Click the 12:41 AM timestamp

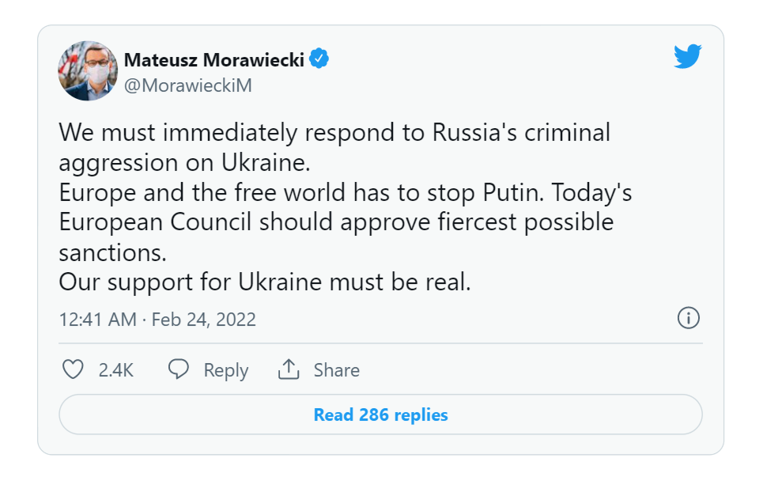click(97, 320)
